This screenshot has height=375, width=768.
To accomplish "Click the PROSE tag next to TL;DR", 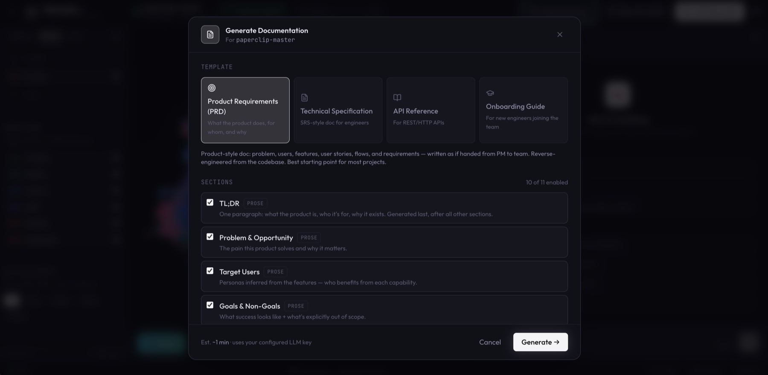I will point(255,203).
